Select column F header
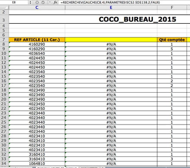Screen dimensions: 190x168 point(172,7)
